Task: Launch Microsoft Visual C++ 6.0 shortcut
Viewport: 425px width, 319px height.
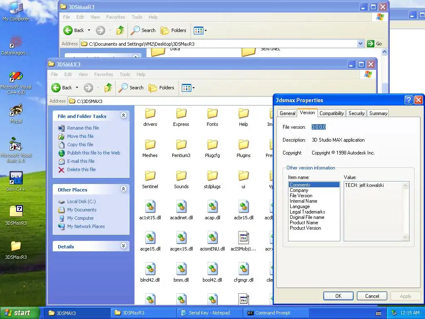Action: click(x=16, y=83)
